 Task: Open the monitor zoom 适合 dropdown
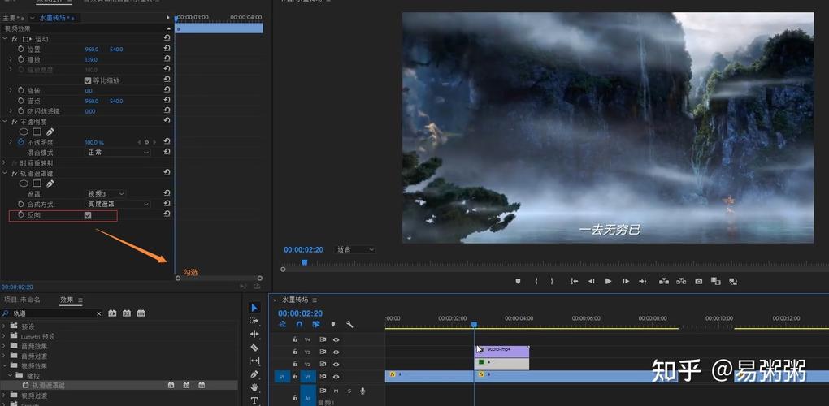[x=355, y=250]
